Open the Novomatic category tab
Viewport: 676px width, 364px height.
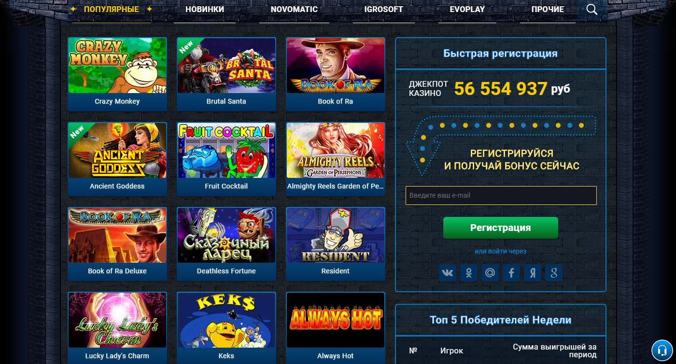pyautogui.click(x=294, y=10)
